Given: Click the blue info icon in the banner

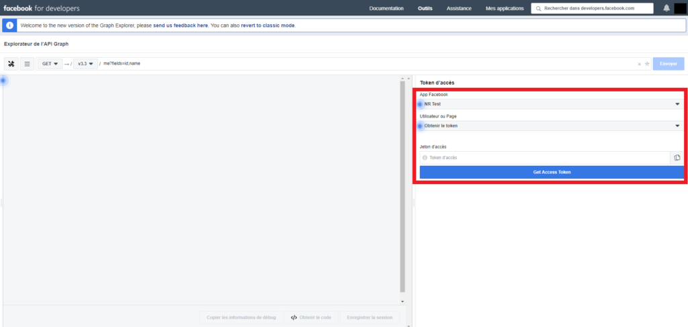Looking at the screenshot, I should click(x=10, y=26).
